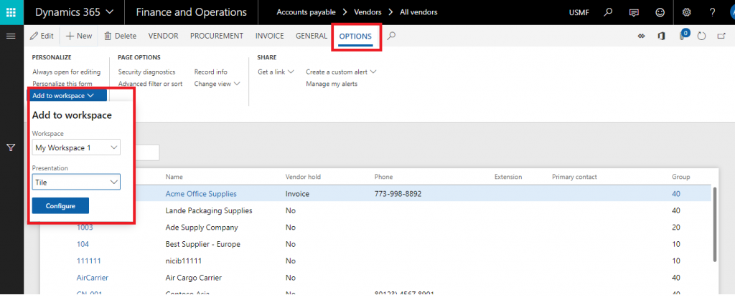Sort by the Group column header
Image resolution: width=735 pixels, height=297 pixels.
[x=680, y=177]
